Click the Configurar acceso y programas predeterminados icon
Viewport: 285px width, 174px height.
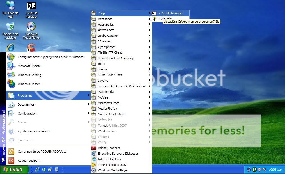(x=11, y=57)
